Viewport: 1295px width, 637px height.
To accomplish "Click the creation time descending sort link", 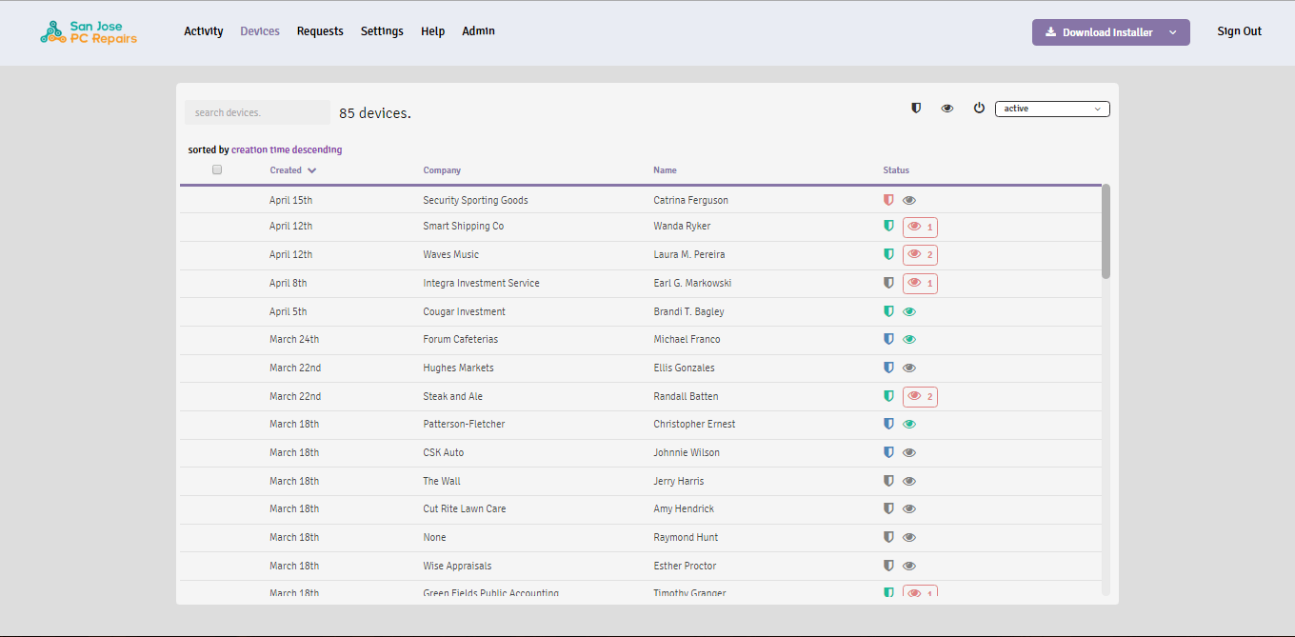I will 287,149.
